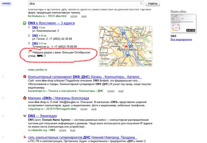Image resolution: width=207 pixels, height=143 pixels.
Task: Click the Ярославль label on the map
Action: point(127,49)
